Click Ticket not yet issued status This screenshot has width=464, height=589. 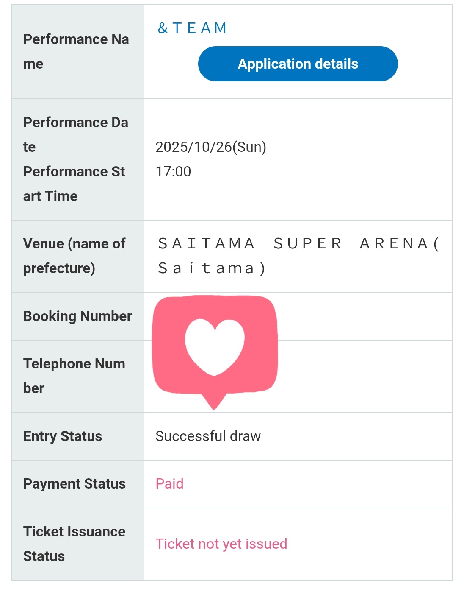coord(221,544)
